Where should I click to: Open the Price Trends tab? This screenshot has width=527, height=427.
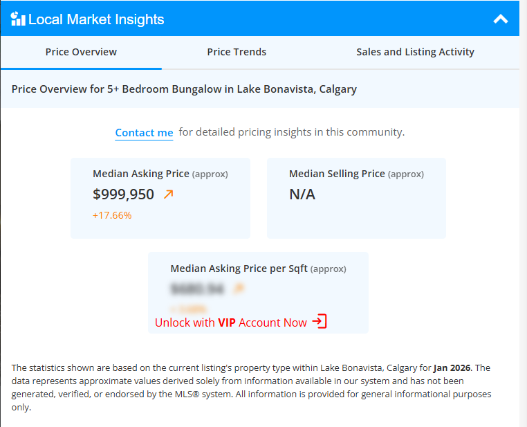coord(237,52)
